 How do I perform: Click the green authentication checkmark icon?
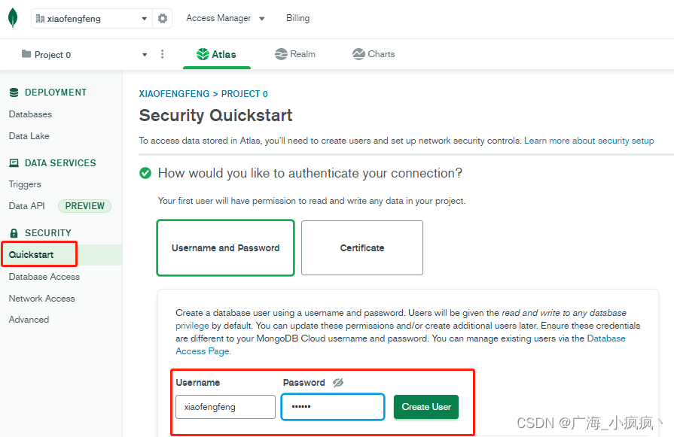coord(145,173)
